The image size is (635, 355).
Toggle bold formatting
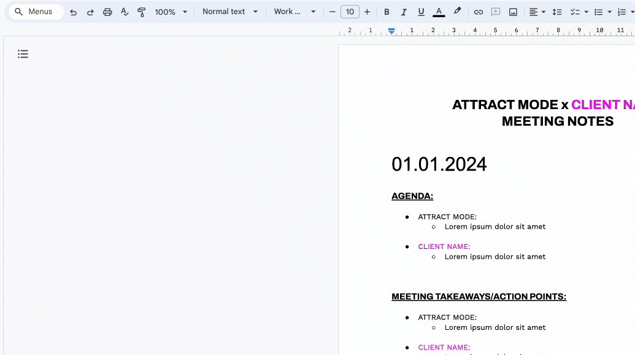[x=387, y=12]
